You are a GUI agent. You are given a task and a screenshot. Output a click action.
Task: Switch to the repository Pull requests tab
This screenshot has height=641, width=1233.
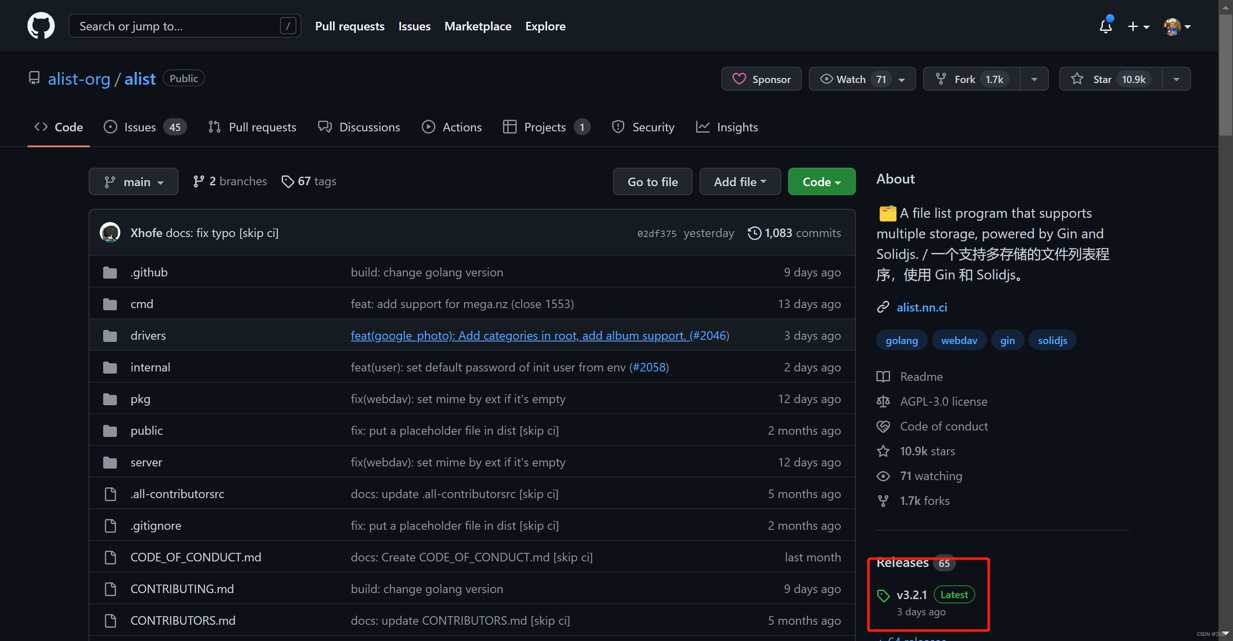coord(252,127)
